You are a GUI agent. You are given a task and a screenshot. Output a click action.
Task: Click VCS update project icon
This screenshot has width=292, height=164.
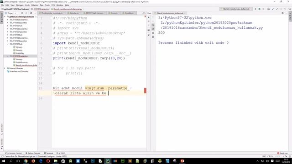pyautogui.click(x=273, y=9)
